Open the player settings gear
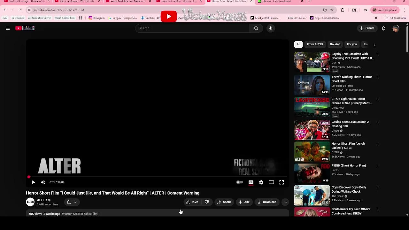Screen dimensions: 409x230 (x=261, y=182)
